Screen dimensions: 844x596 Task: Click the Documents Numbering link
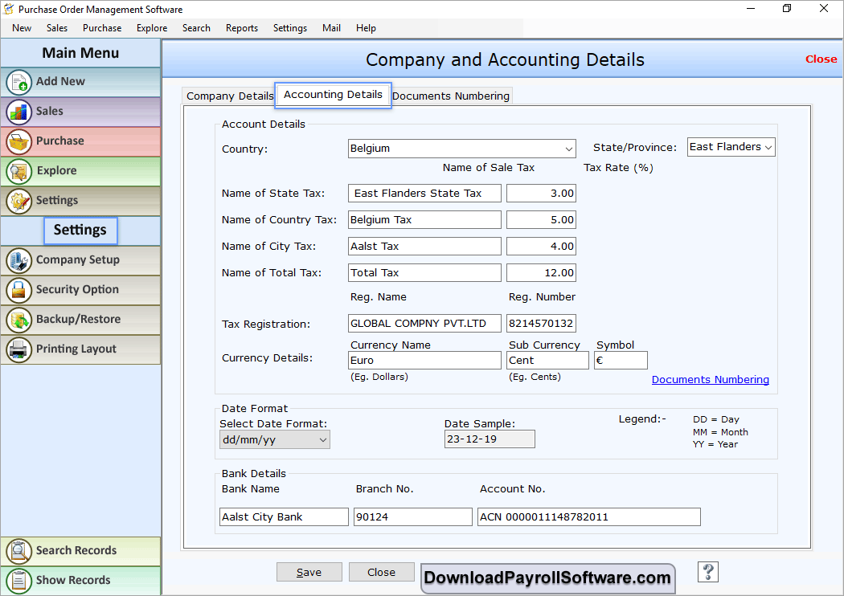click(x=711, y=379)
